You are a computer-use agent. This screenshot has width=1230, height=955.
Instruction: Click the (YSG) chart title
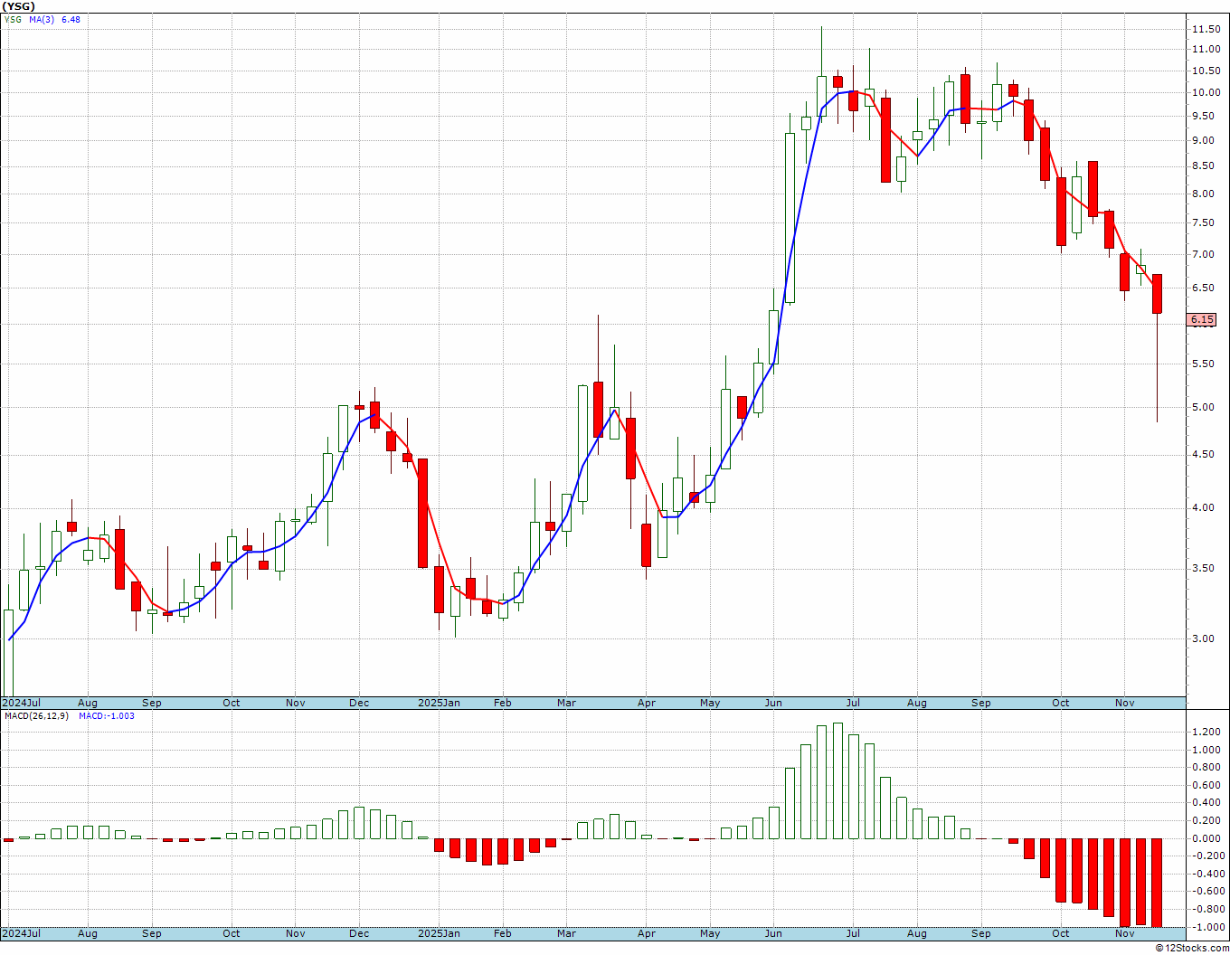point(19,5)
